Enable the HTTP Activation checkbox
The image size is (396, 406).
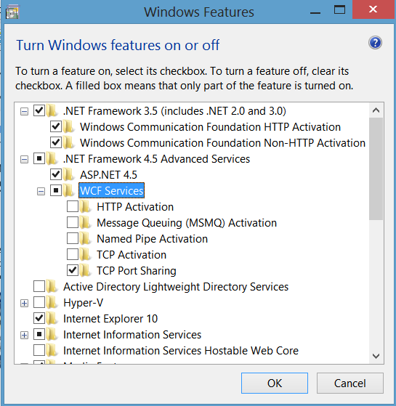[73, 206]
